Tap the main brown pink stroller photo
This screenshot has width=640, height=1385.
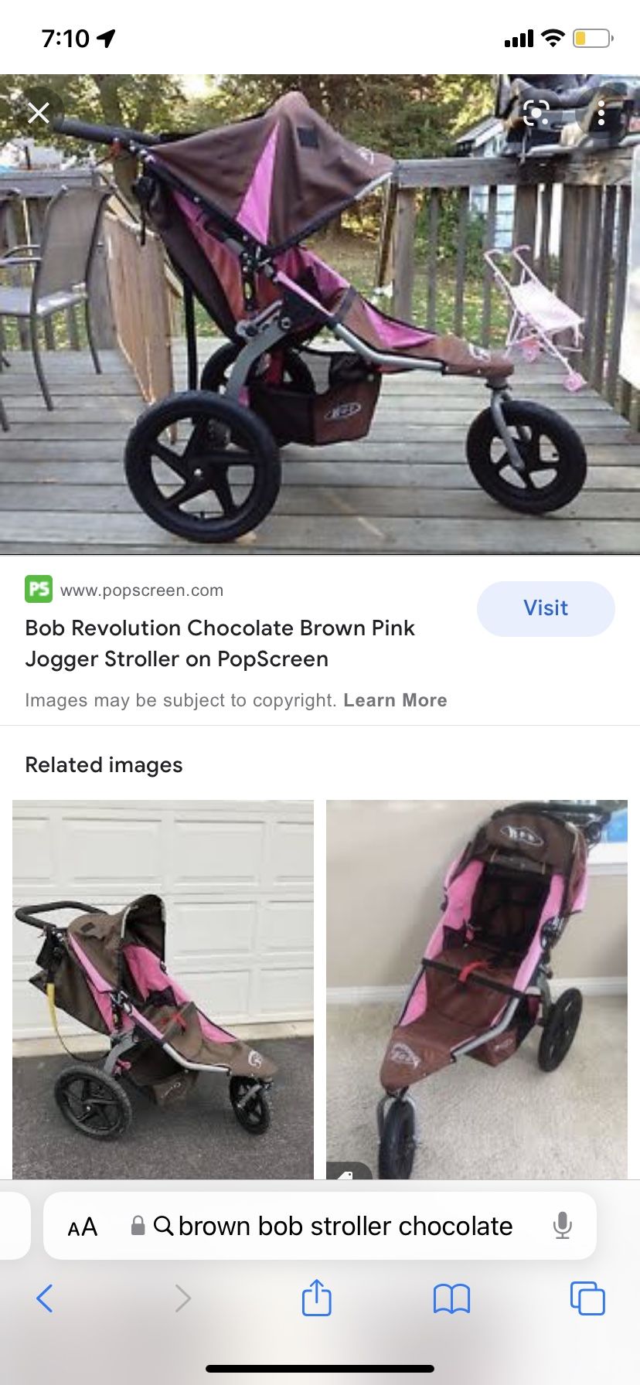(x=320, y=315)
